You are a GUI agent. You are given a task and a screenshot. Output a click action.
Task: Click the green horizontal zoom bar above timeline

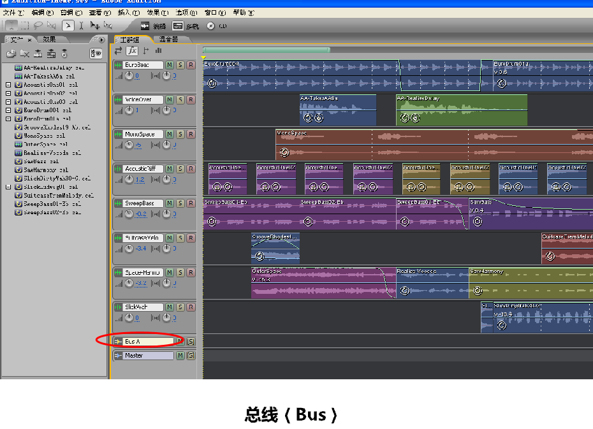(x=267, y=50)
